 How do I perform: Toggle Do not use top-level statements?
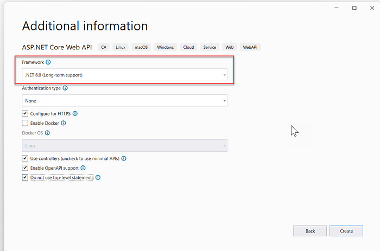[x=25, y=177]
